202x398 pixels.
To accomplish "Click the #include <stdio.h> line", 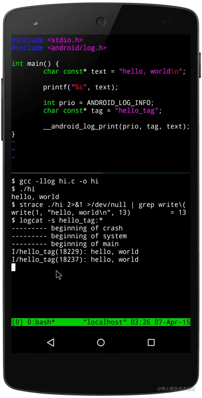I will (x=47, y=40).
